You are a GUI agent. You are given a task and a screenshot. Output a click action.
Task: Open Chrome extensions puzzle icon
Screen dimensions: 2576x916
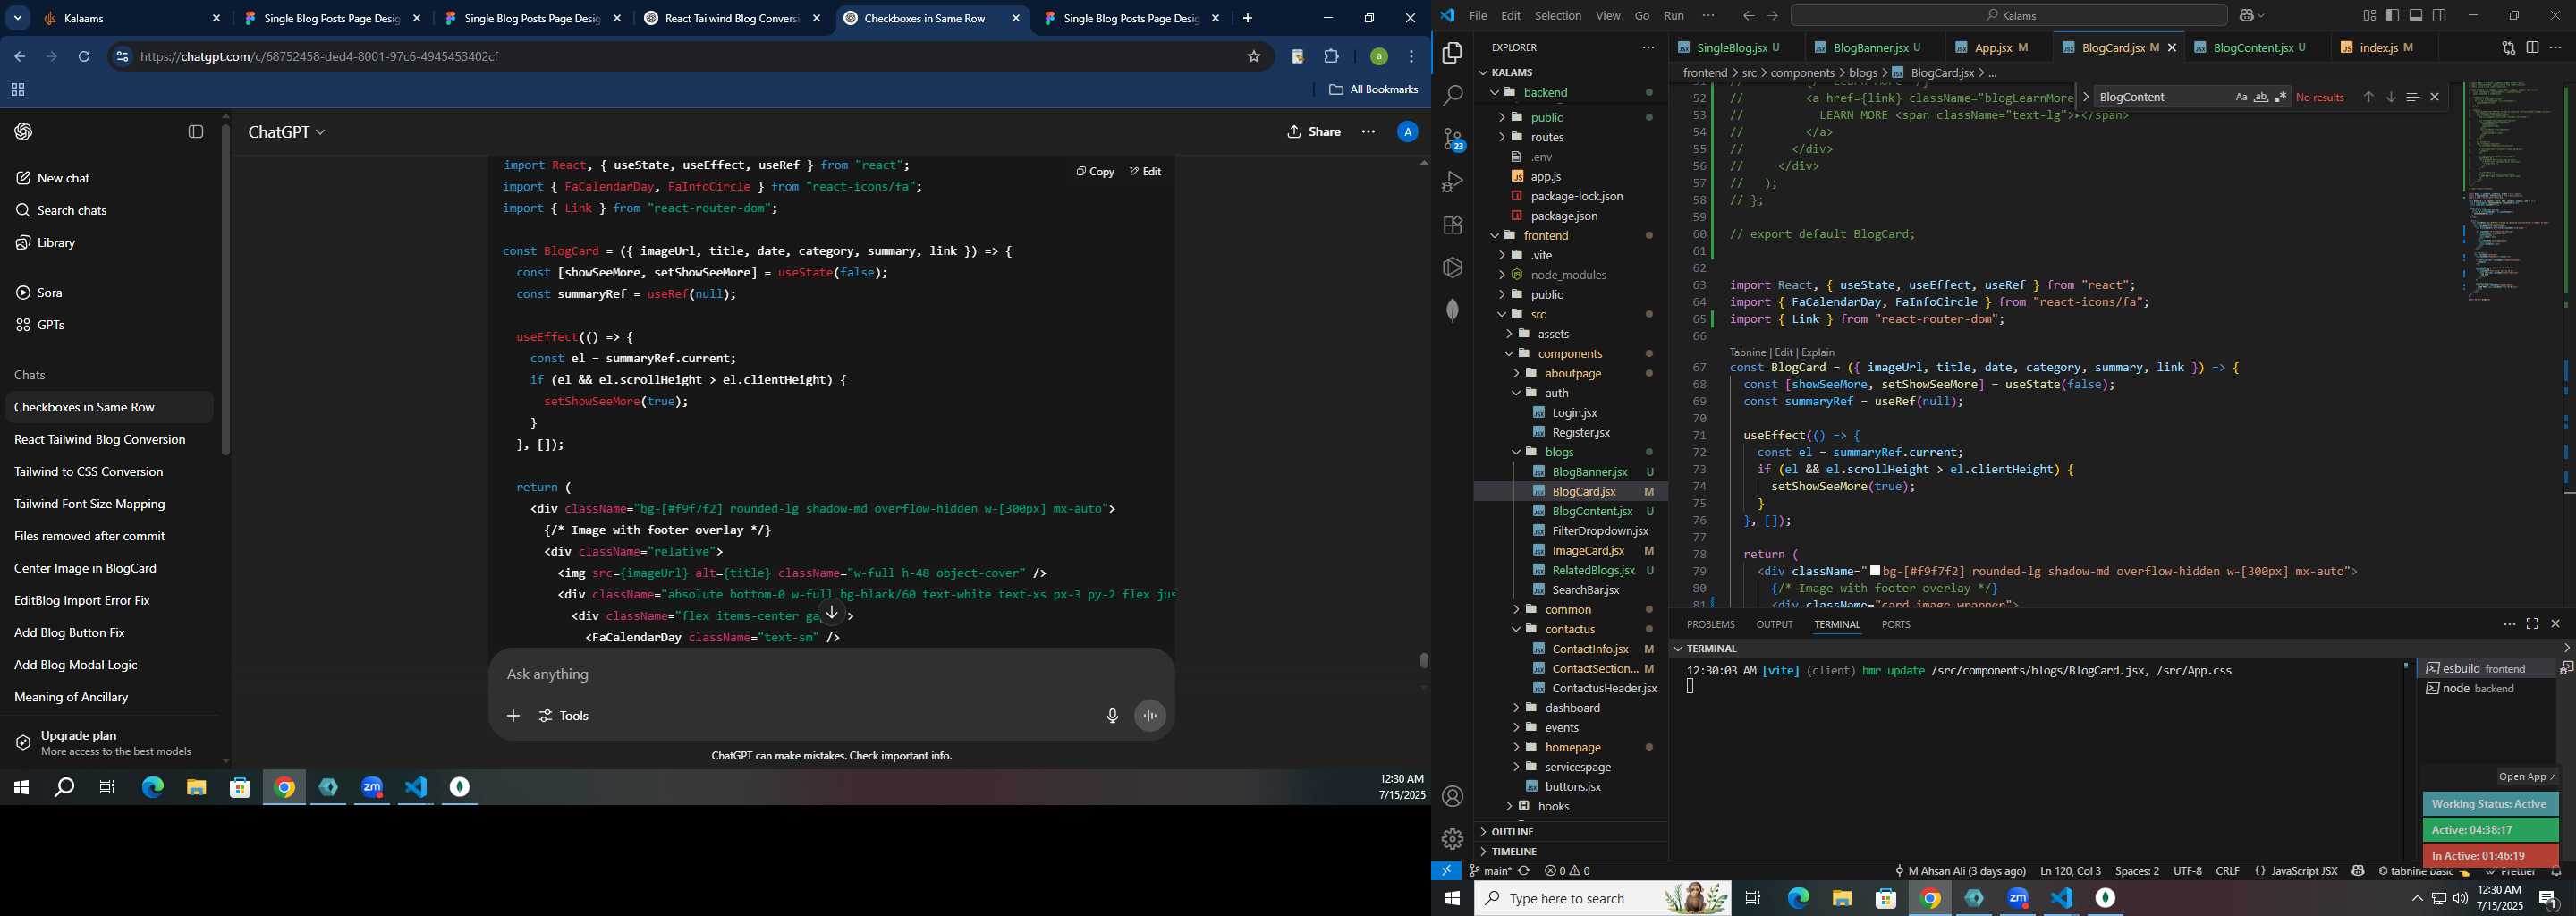tap(1331, 57)
